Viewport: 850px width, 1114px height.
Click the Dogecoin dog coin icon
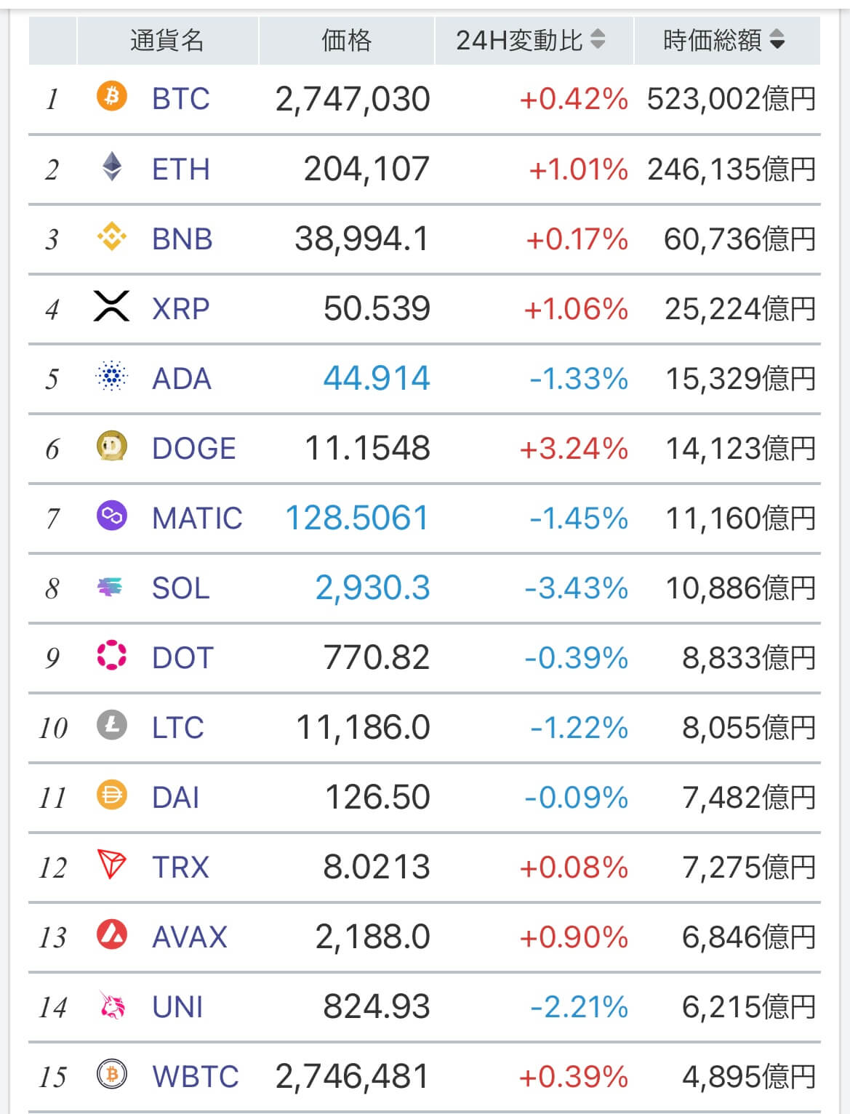pos(111,446)
